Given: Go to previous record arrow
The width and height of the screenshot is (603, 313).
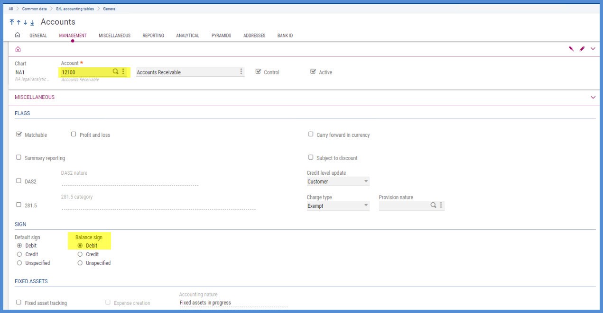Looking at the screenshot, I should pyautogui.click(x=19, y=22).
